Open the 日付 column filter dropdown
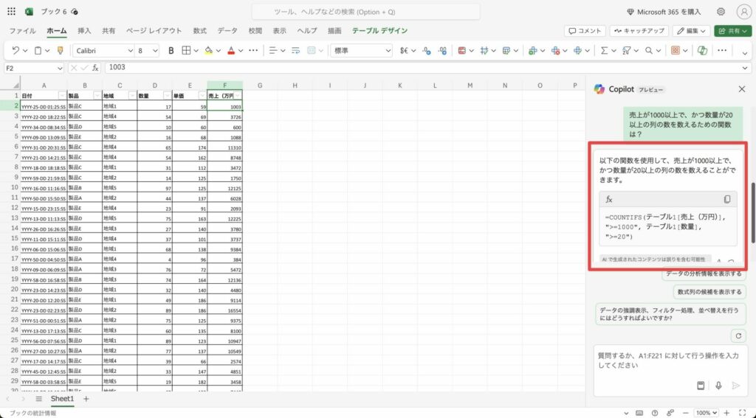 62,95
